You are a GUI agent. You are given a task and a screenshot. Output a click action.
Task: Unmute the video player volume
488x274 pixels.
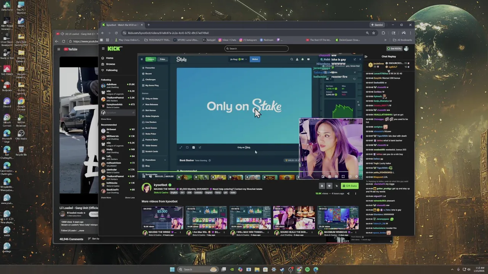150,176
